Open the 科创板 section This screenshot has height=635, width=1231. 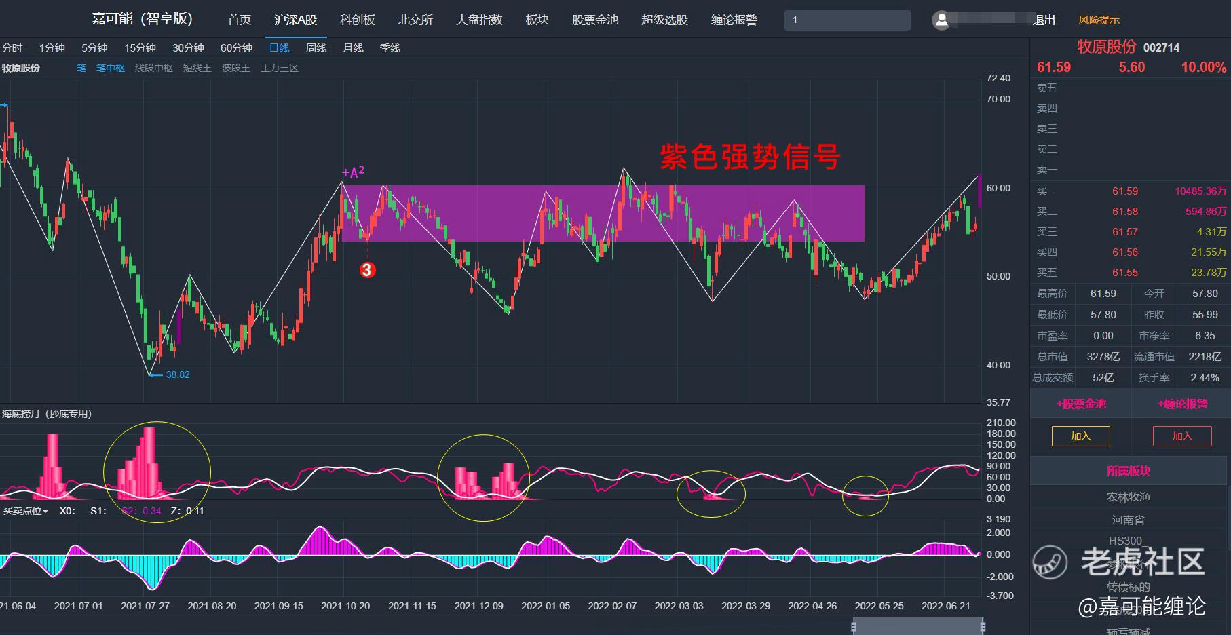point(358,20)
